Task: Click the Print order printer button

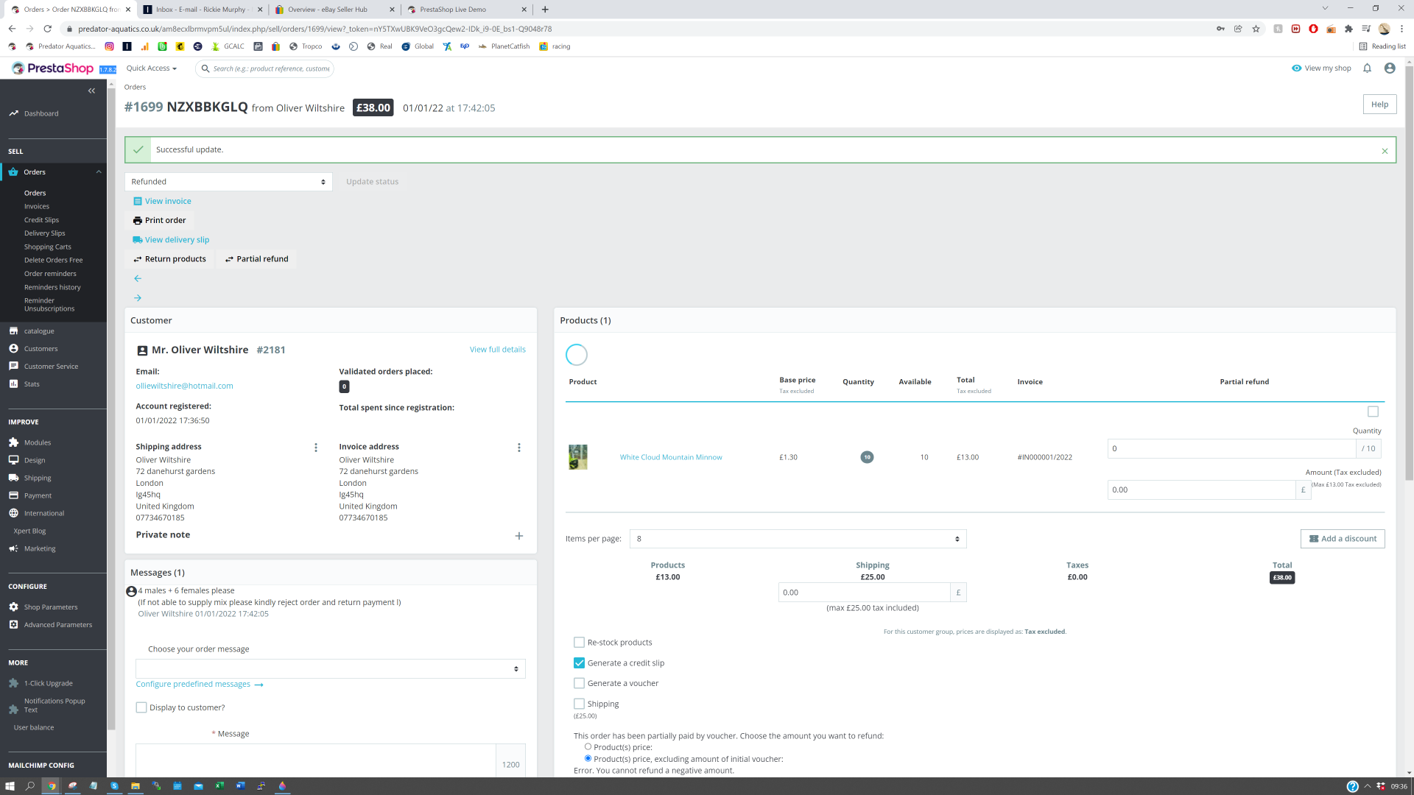Action: 159,220
